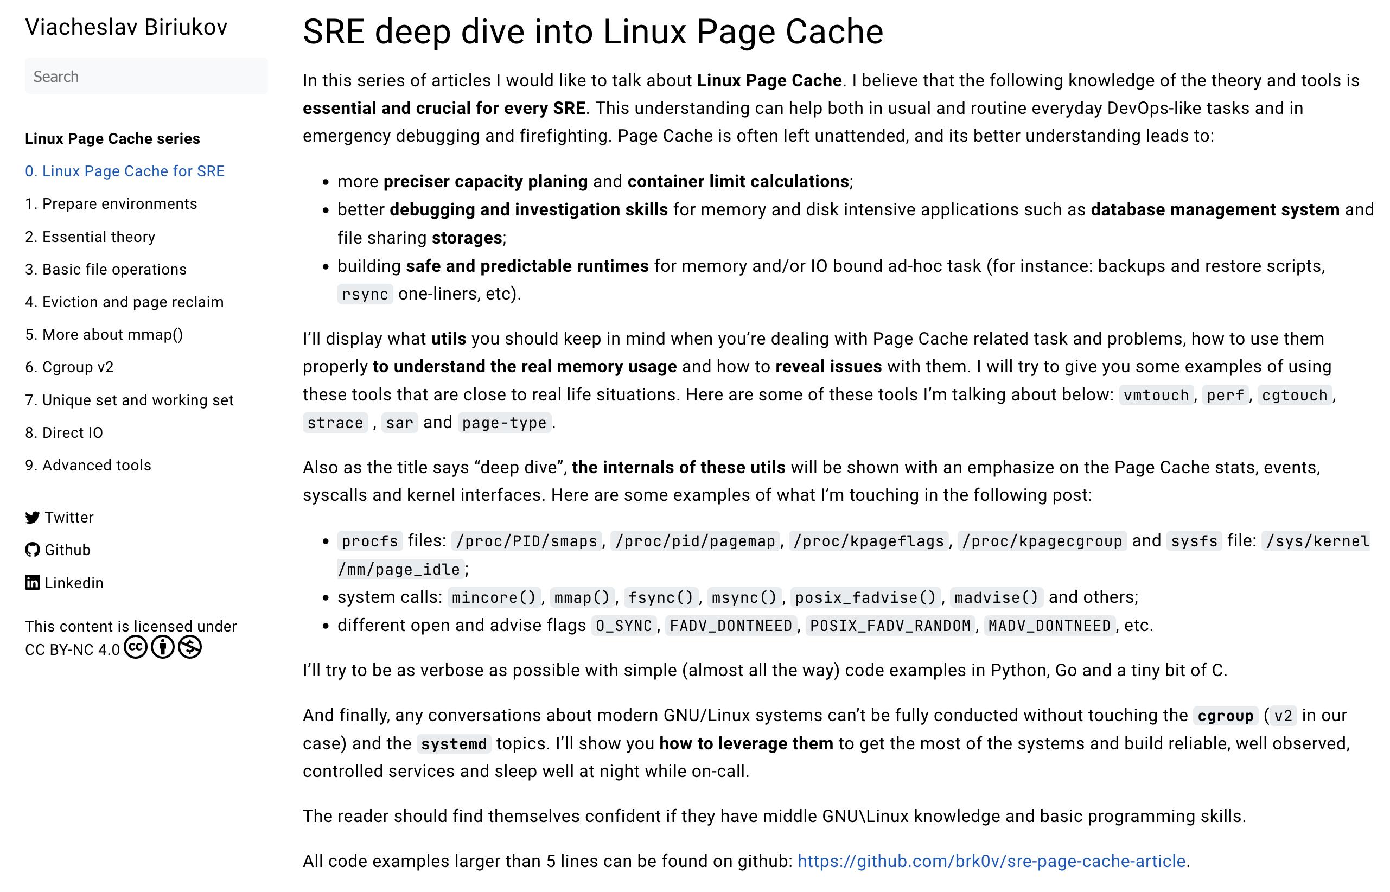The height and width of the screenshot is (892, 1390).
Task: Open the Twitter profile text link
Action: tap(69, 517)
